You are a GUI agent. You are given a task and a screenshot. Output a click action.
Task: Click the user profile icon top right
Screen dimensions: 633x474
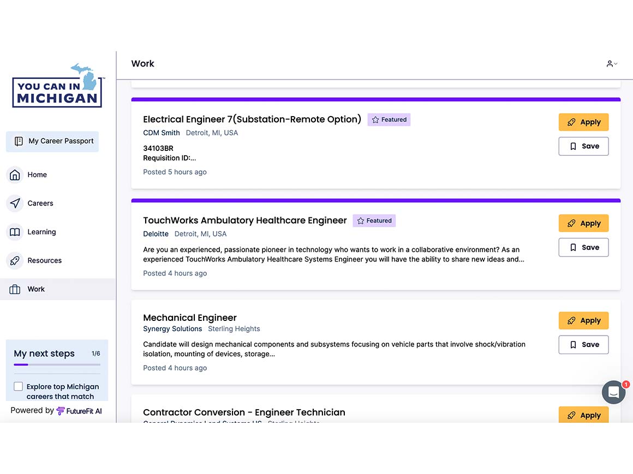coord(610,63)
